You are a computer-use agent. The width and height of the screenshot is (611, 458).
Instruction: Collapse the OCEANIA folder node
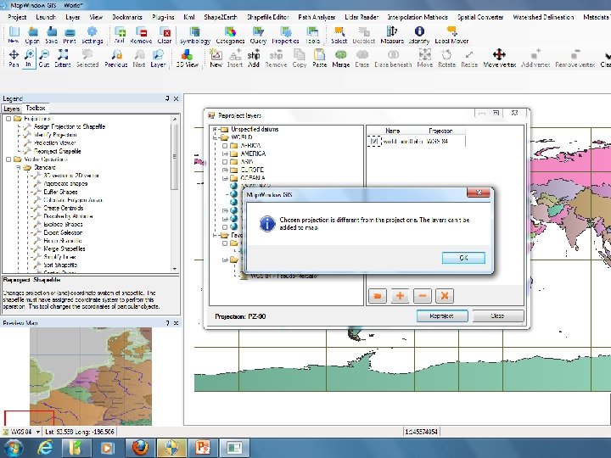(x=225, y=178)
